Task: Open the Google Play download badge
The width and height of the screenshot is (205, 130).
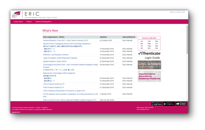Action: [169, 104]
